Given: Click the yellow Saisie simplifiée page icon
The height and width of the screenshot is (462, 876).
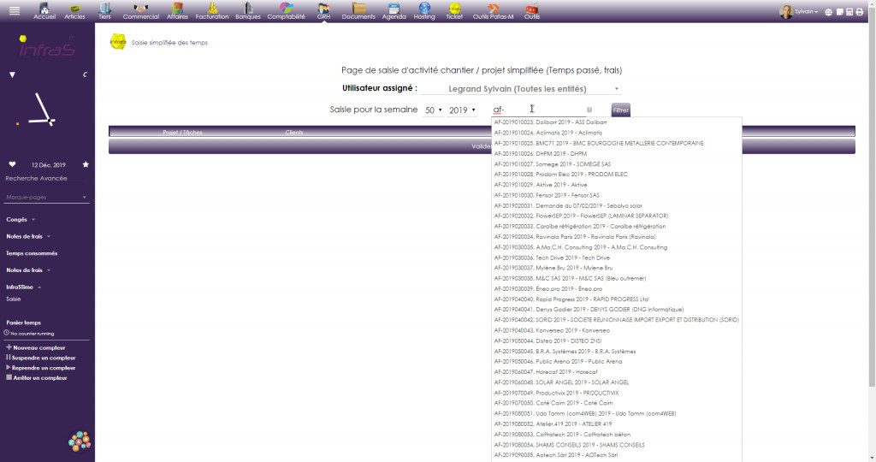Looking at the screenshot, I should (x=118, y=42).
